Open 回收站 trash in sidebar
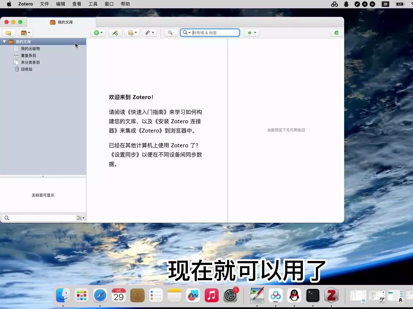This screenshot has height=309, width=413. (x=26, y=69)
